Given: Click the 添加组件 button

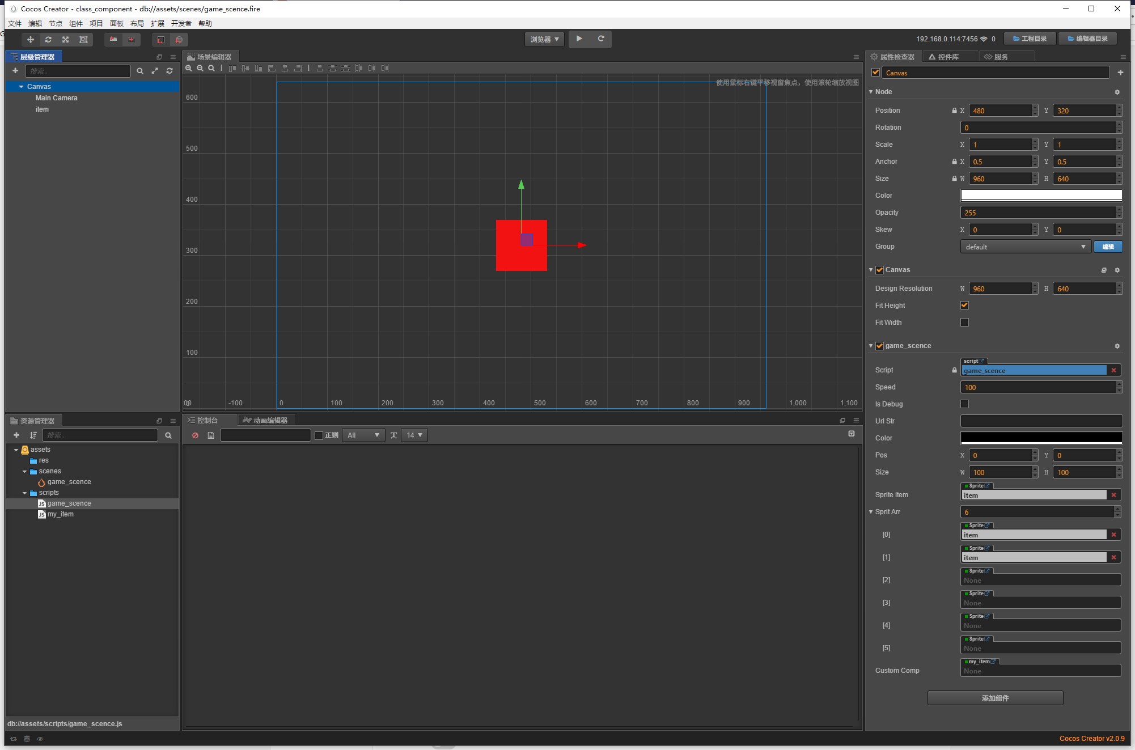Looking at the screenshot, I should coord(995,698).
